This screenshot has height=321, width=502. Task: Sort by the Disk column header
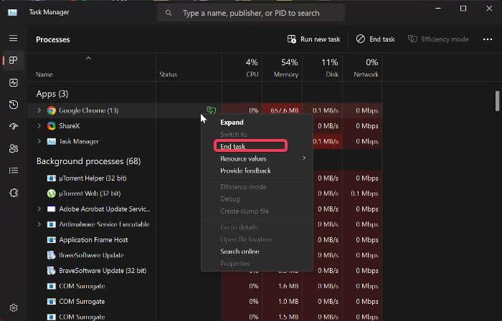(x=323, y=68)
